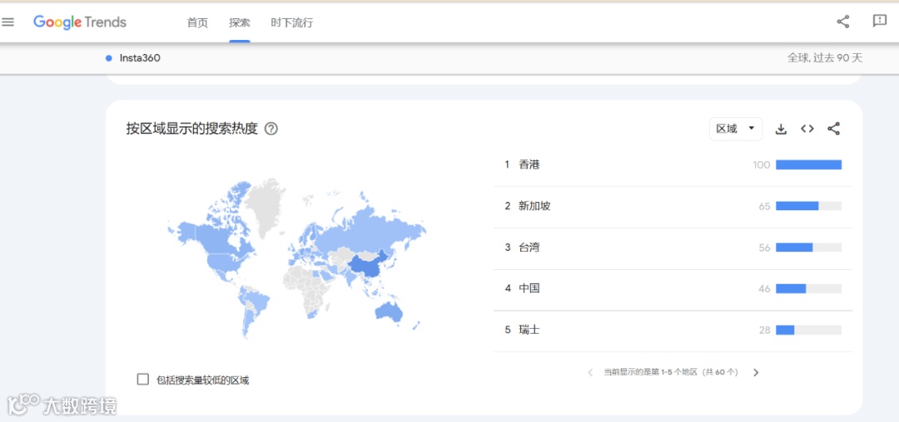Open the hamburger main menu

click(8, 22)
